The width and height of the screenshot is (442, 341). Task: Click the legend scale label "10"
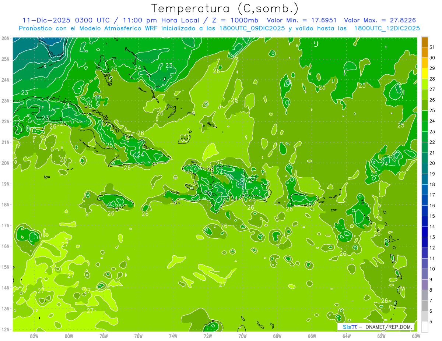432,269
